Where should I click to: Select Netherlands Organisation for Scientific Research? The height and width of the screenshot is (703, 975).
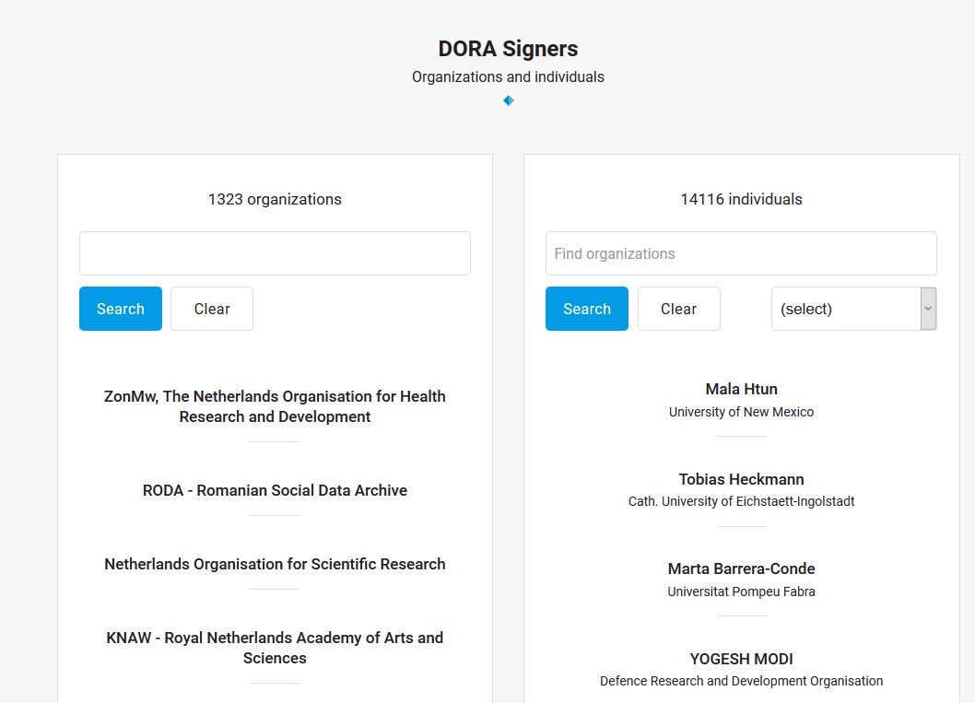pos(275,564)
